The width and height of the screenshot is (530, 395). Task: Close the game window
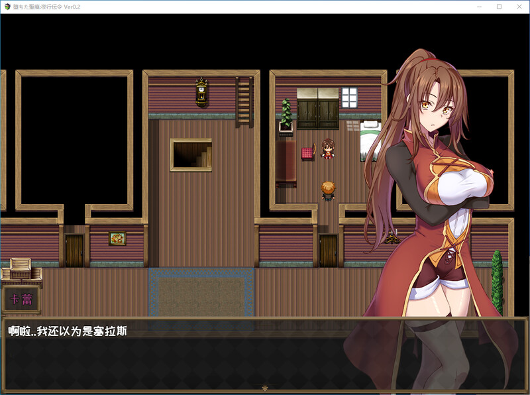pyautogui.click(x=519, y=7)
